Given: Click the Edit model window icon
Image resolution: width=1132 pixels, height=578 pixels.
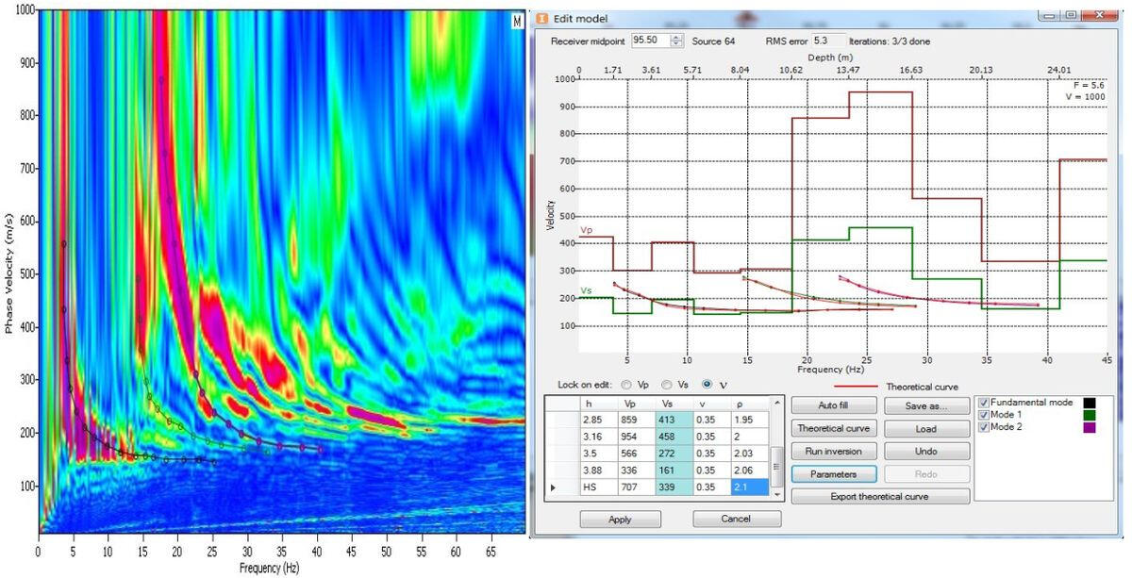Looking at the screenshot, I should click(541, 19).
